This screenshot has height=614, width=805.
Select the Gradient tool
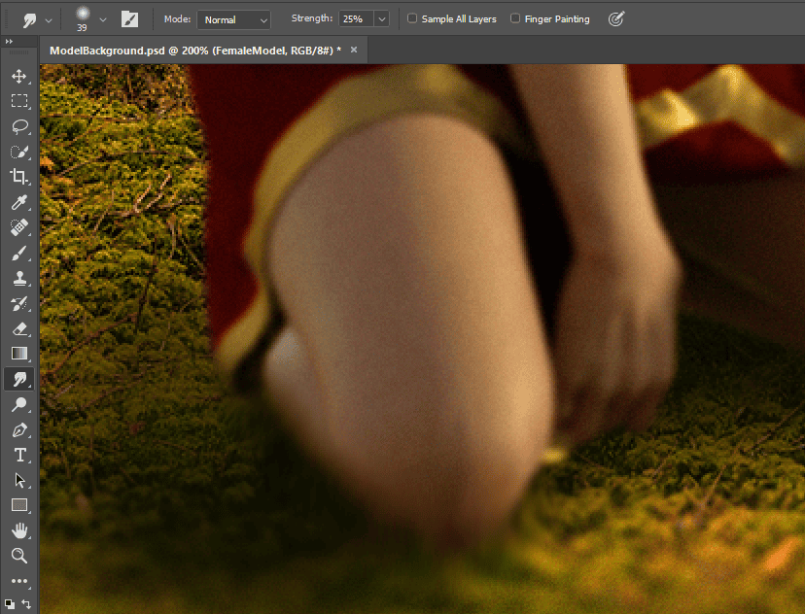click(x=17, y=354)
